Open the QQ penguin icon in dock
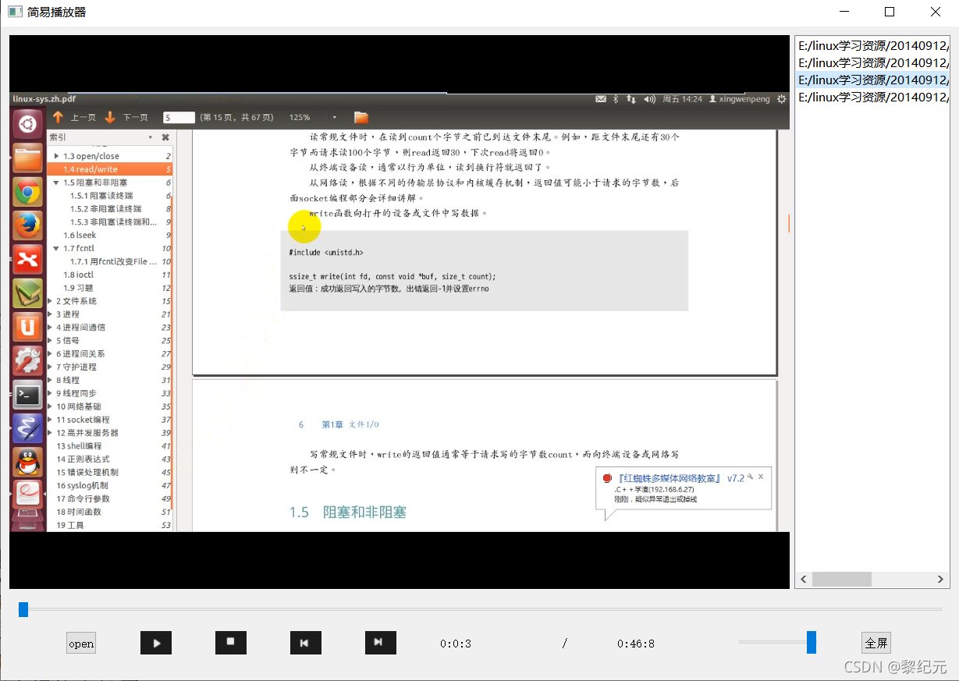The width and height of the screenshot is (959, 681). 27,462
